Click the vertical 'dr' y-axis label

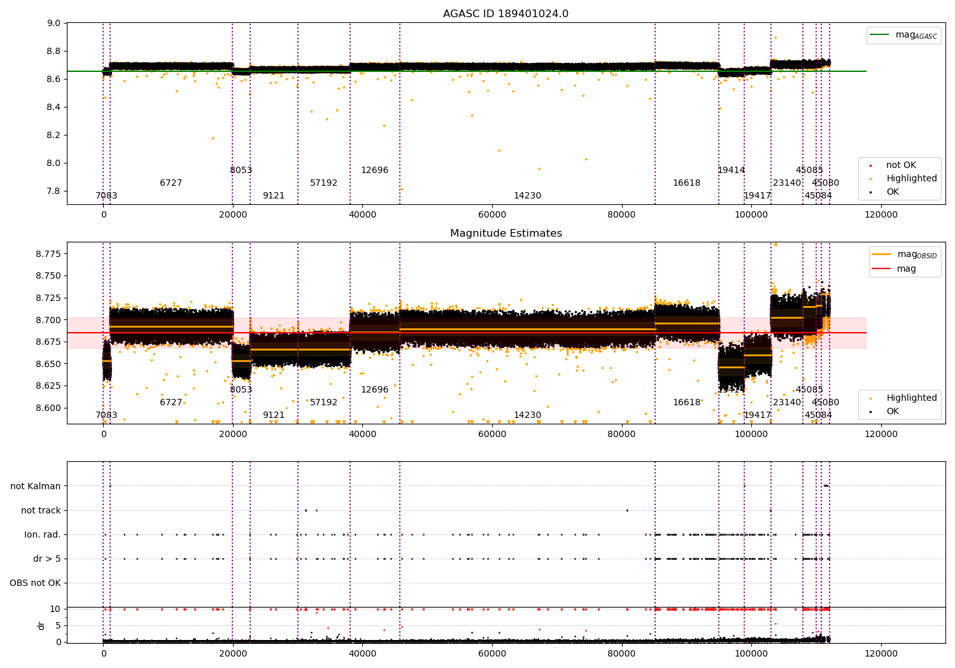pos(41,625)
